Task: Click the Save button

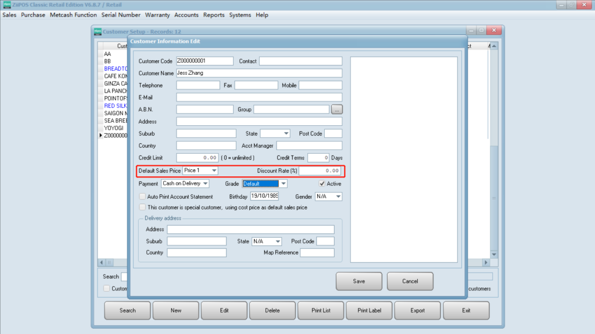Action: click(359, 281)
